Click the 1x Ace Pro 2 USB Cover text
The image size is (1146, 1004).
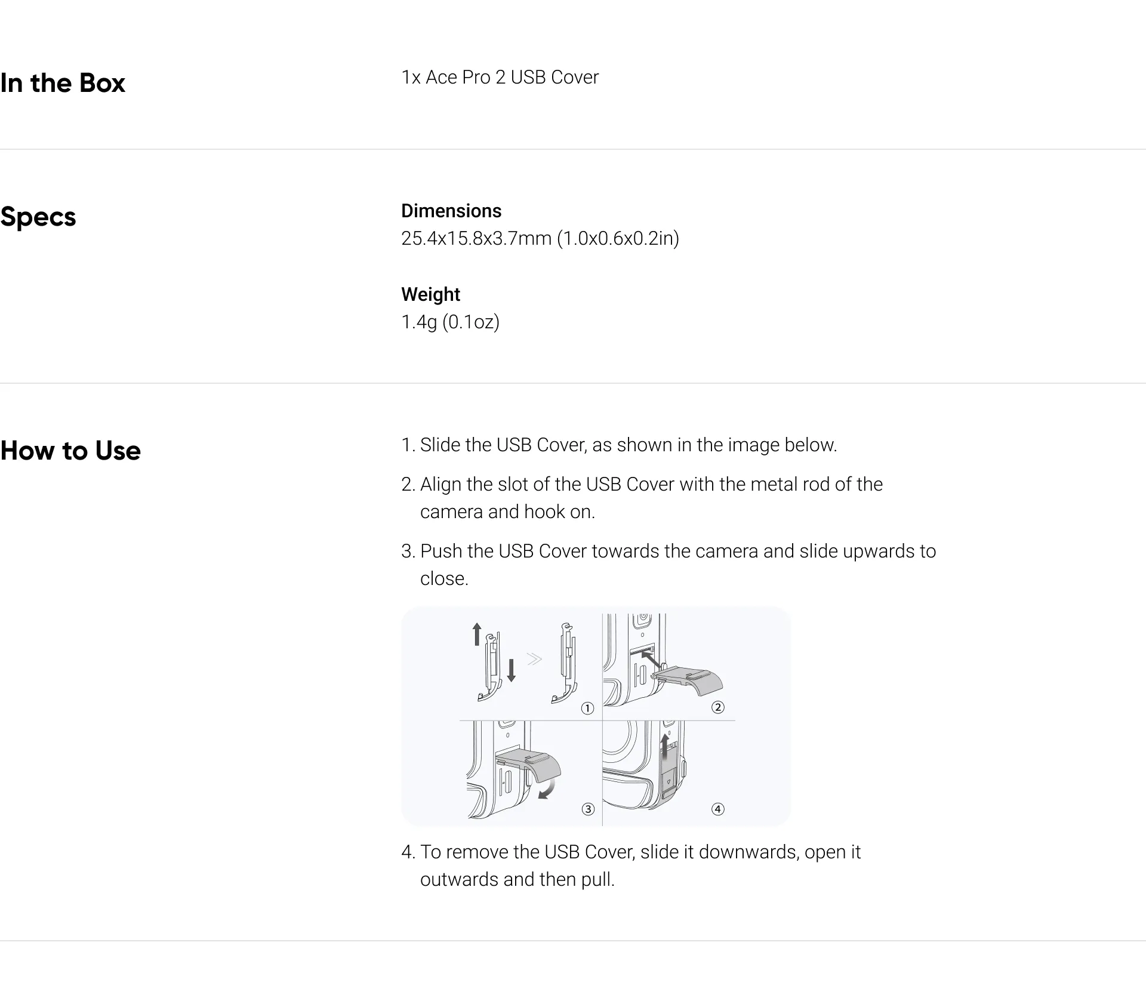click(500, 77)
